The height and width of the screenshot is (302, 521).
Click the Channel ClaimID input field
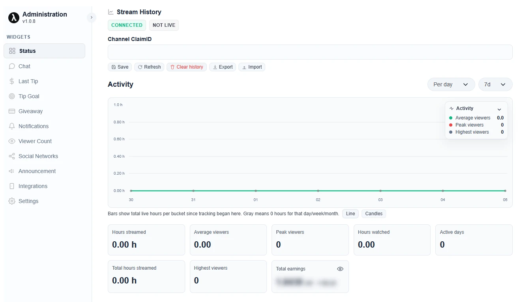pyautogui.click(x=310, y=52)
